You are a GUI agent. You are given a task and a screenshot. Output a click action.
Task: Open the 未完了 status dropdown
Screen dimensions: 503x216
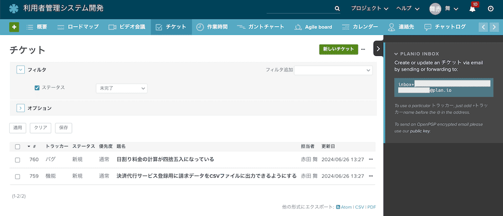click(x=122, y=88)
